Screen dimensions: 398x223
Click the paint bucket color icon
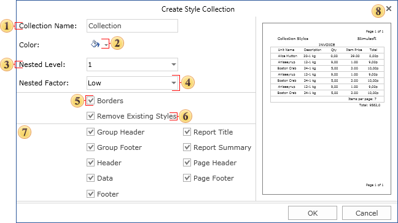95,44
